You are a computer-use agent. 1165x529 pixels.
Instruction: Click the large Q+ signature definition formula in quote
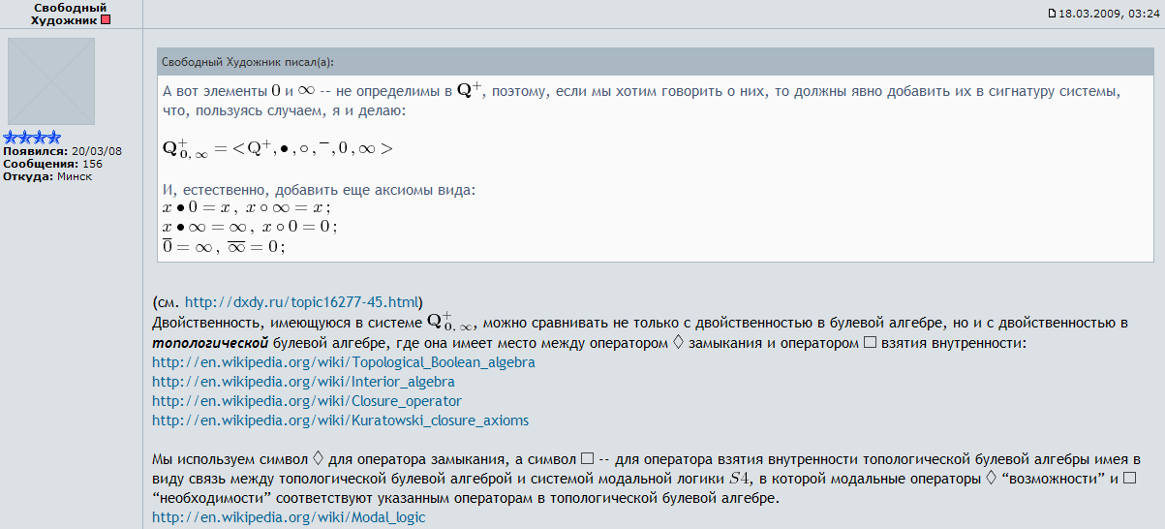click(277, 148)
